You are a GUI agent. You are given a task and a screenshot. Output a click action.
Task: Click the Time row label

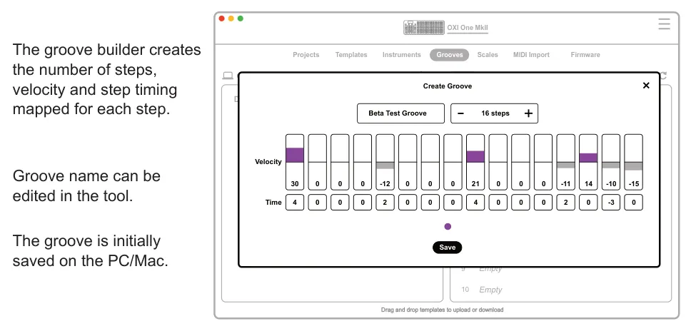click(x=273, y=202)
